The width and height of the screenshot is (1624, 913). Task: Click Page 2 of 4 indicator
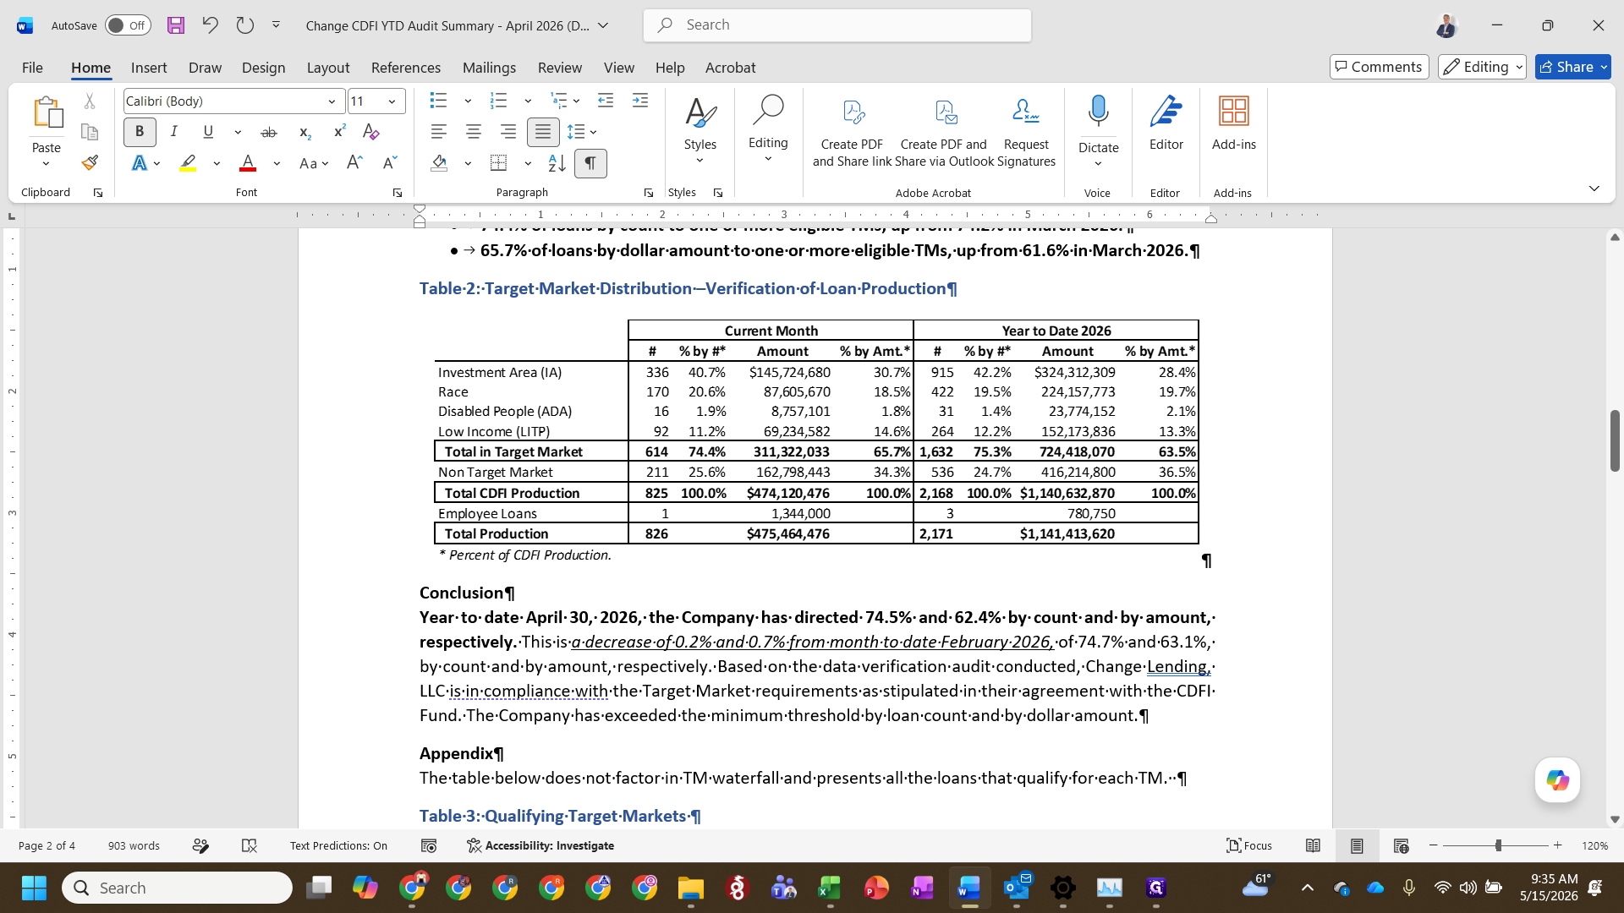click(x=47, y=845)
